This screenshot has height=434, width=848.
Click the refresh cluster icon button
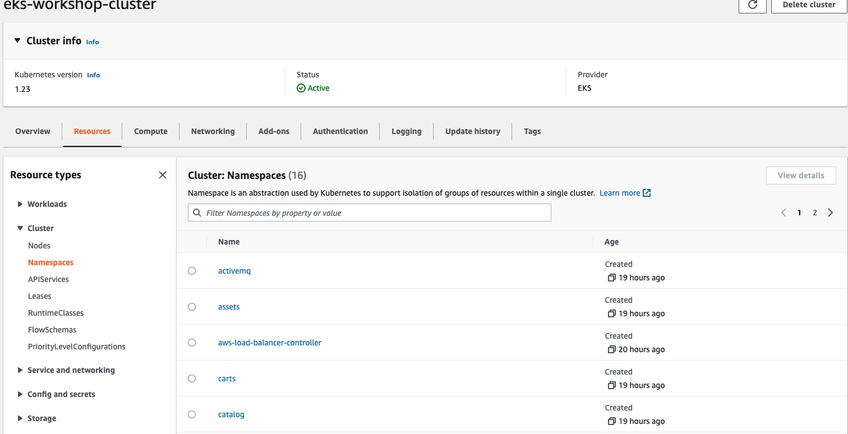tap(753, 4)
